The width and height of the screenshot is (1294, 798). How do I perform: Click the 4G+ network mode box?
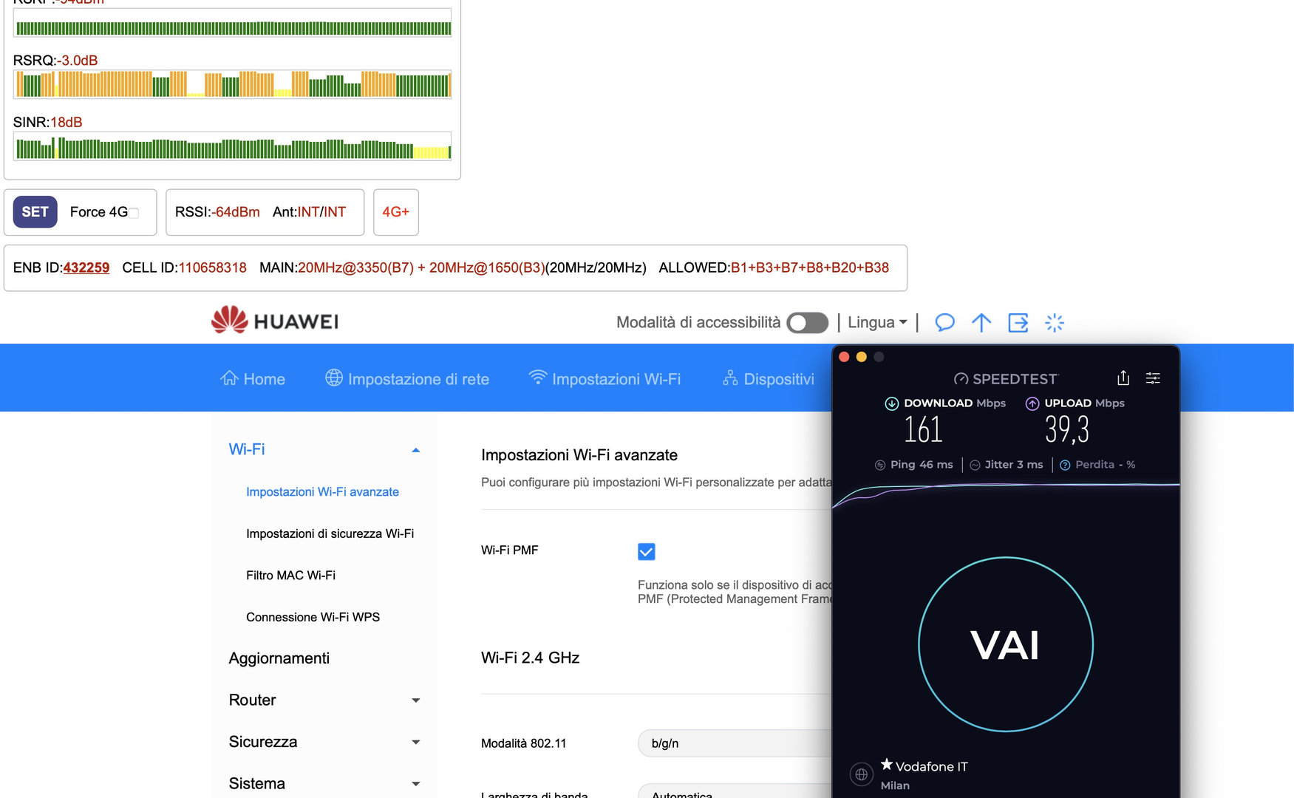click(395, 212)
